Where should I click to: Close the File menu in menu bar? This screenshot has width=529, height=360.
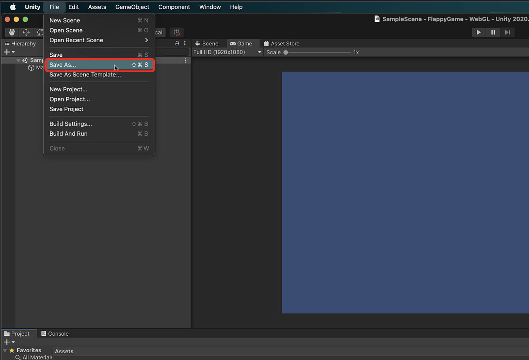tap(54, 7)
